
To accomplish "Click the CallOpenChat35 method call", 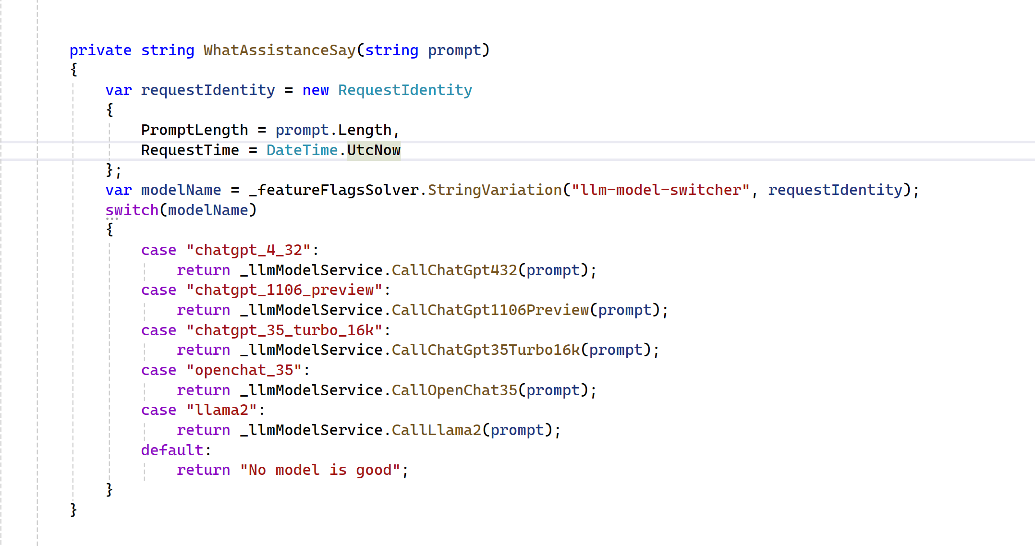I will tap(454, 390).
